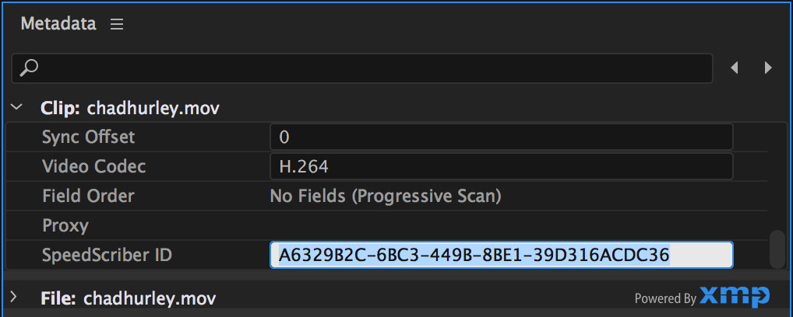
Task: Click in the metadata search field
Action: [x=362, y=68]
